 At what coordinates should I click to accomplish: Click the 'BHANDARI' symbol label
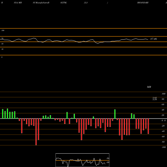pos(143,3)
